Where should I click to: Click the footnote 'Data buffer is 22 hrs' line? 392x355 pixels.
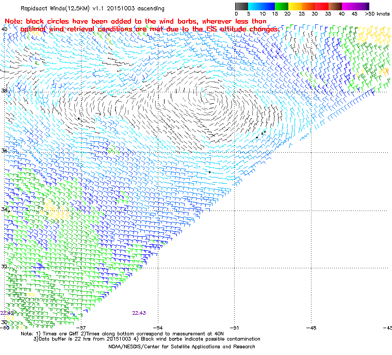pos(147,339)
